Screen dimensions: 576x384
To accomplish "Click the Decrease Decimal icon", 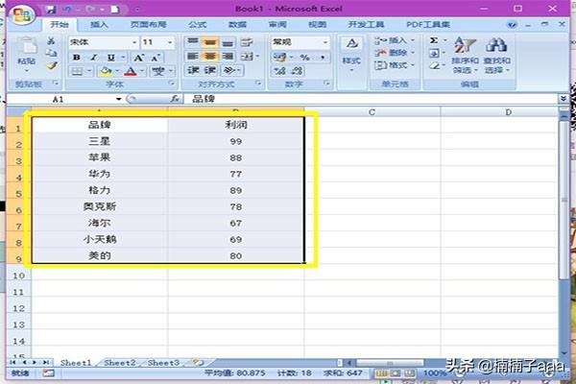I will [297, 70].
